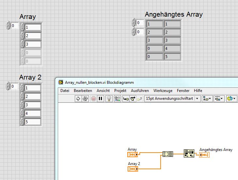Open the 15pt Anwendungsschriftart font dropdown
This screenshot has width=238, height=180.
(172, 98)
